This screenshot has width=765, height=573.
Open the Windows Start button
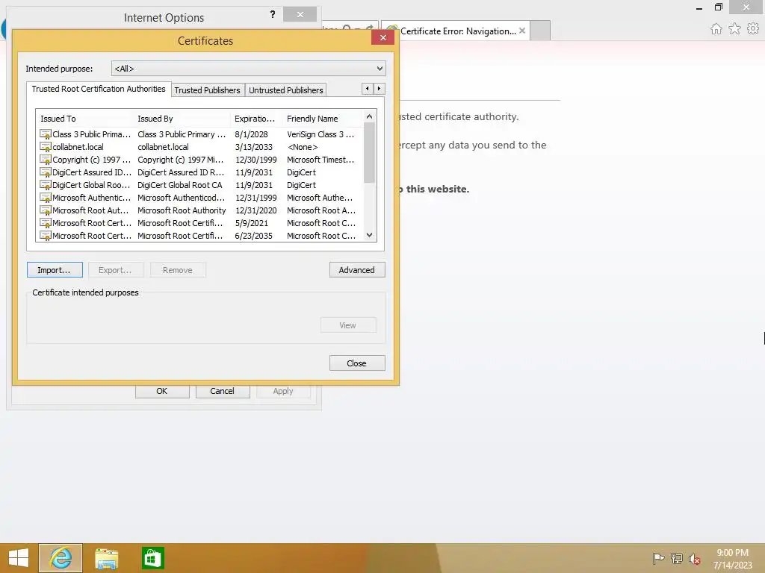19,558
